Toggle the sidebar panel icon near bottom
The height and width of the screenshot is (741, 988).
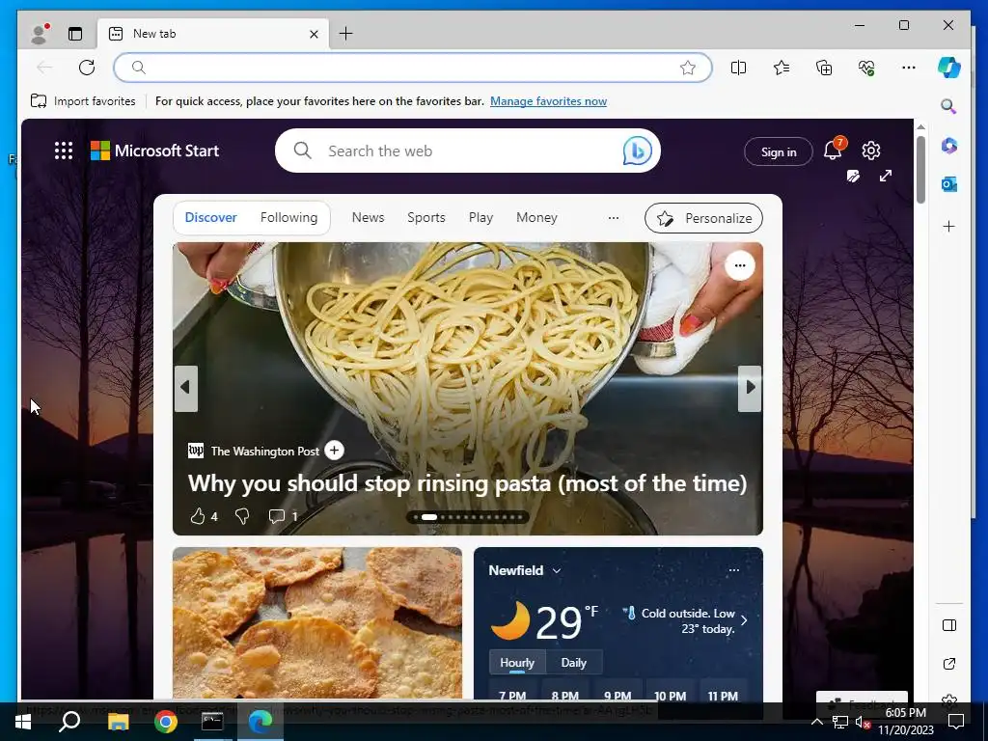point(949,625)
